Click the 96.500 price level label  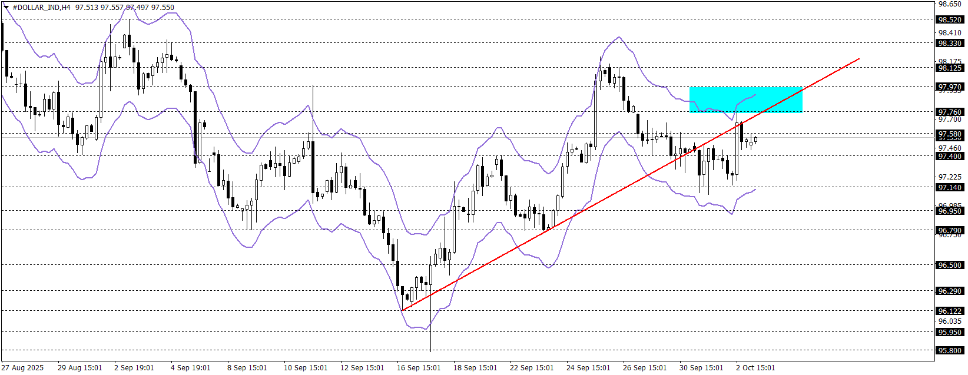coord(949,265)
